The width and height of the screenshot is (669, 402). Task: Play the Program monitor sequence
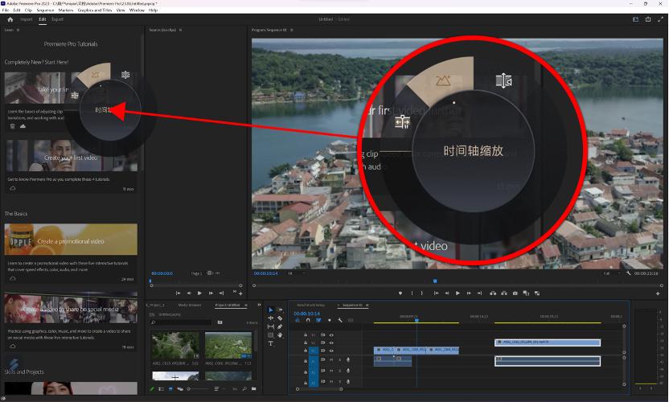tap(458, 293)
